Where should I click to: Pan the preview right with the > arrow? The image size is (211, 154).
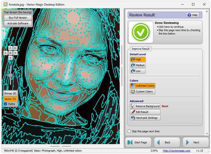(15, 53)
